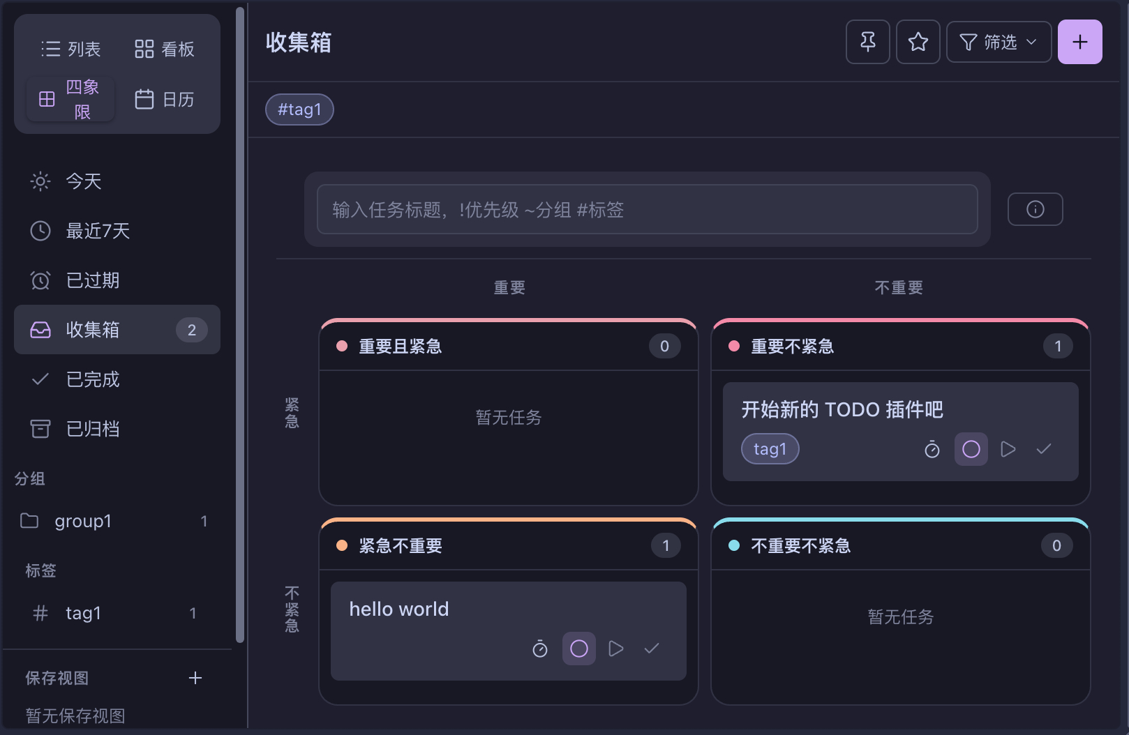Click the star favorite icon

click(x=918, y=42)
